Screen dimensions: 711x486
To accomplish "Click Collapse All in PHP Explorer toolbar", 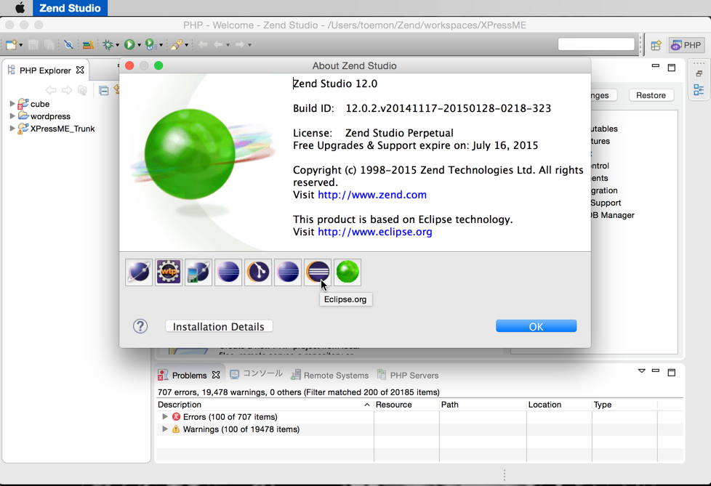I will (103, 90).
